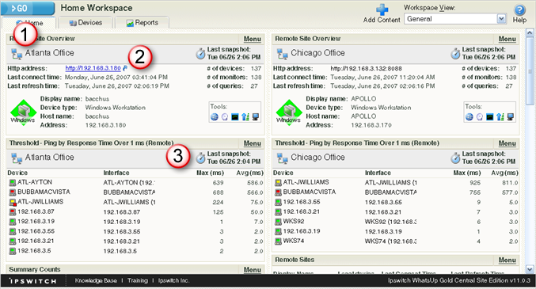Image resolution: width=536 pixels, height=289 pixels.
Task: Click Atlanta Office site icon in Threshold panel
Action: (x=17, y=158)
